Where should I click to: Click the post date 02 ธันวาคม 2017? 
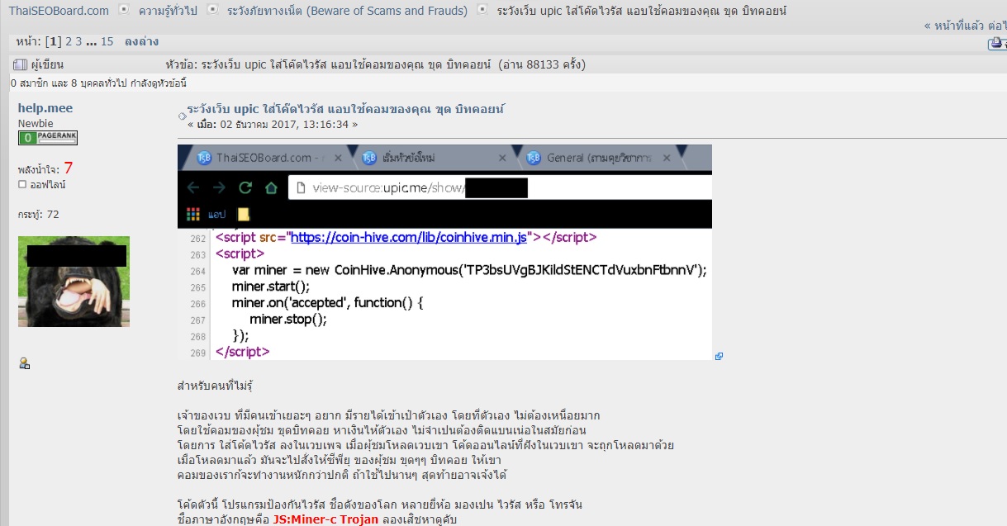click(x=273, y=125)
